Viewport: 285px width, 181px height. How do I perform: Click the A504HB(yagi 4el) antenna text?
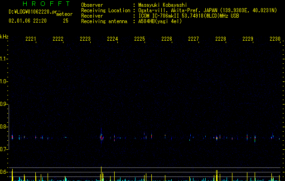(160, 21)
